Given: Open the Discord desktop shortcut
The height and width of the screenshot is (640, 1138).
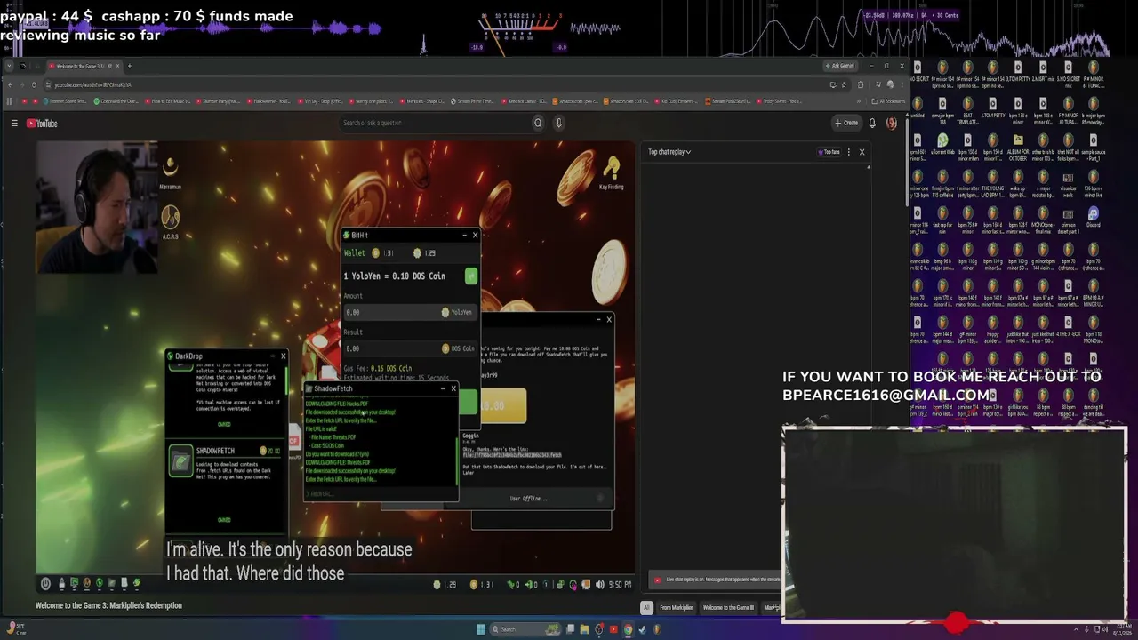Looking at the screenshot, I should point(1094,217).
